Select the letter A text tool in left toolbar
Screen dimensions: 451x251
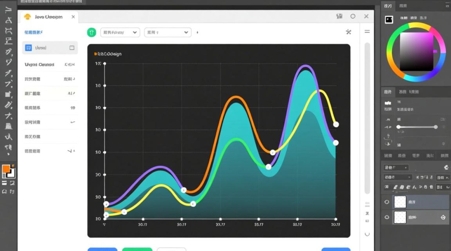[8, 20]
